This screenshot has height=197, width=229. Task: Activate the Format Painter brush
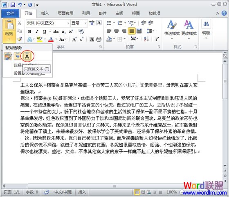tap(20, 39)
